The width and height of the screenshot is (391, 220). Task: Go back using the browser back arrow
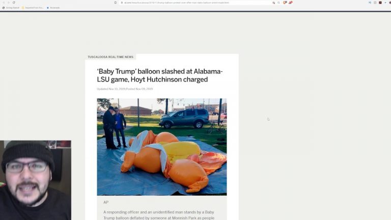coord(4,3)
